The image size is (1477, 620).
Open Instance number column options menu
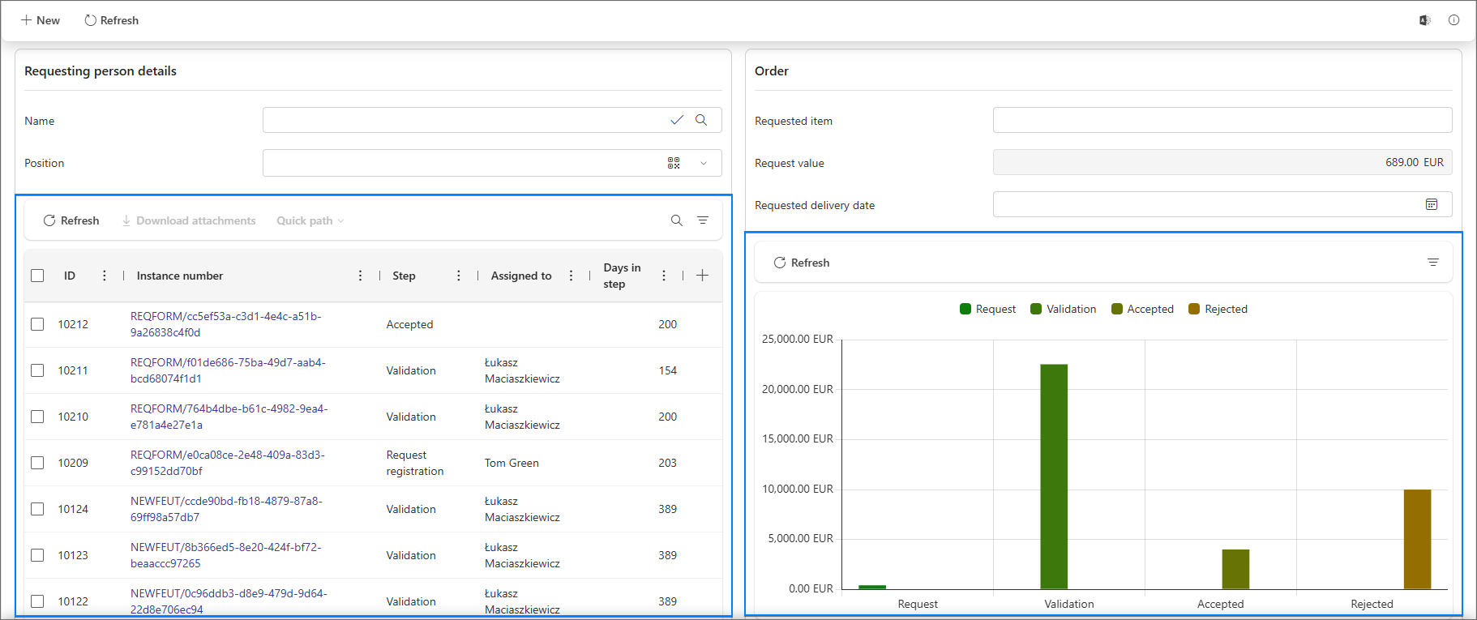[360, 276]
